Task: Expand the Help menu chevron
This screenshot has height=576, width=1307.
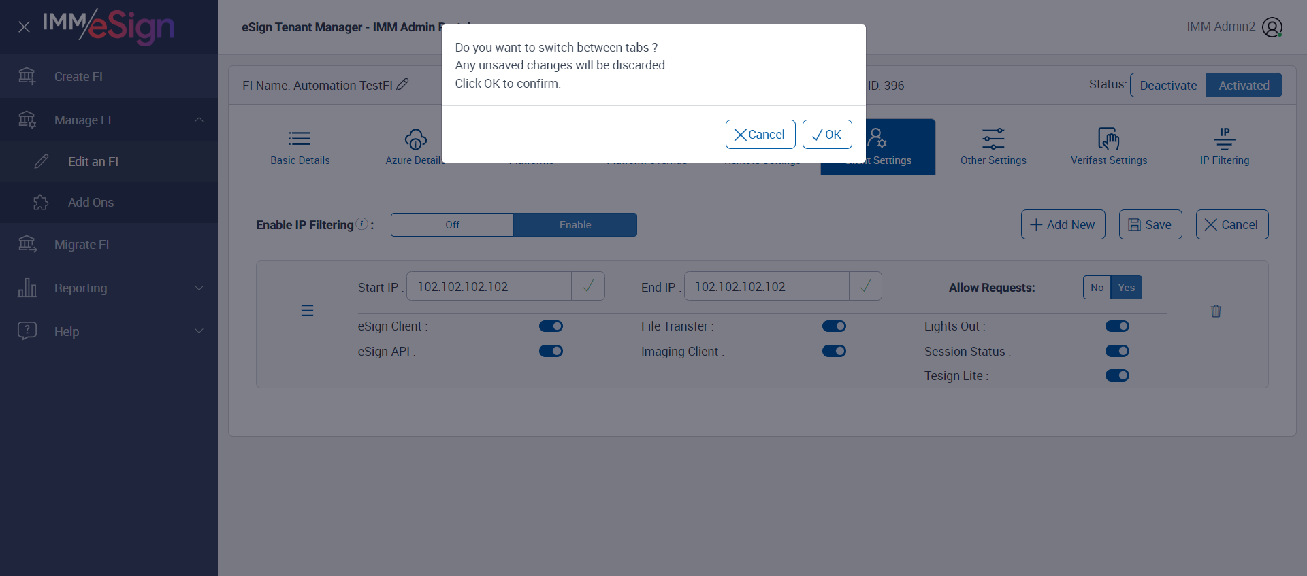Action: 199,331
